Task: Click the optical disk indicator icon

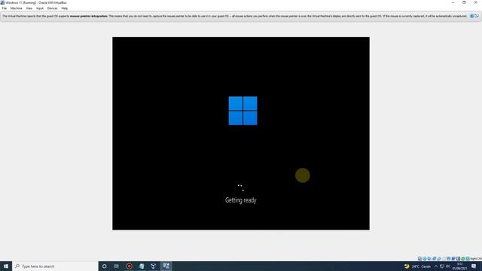Action: coord(425,259)
